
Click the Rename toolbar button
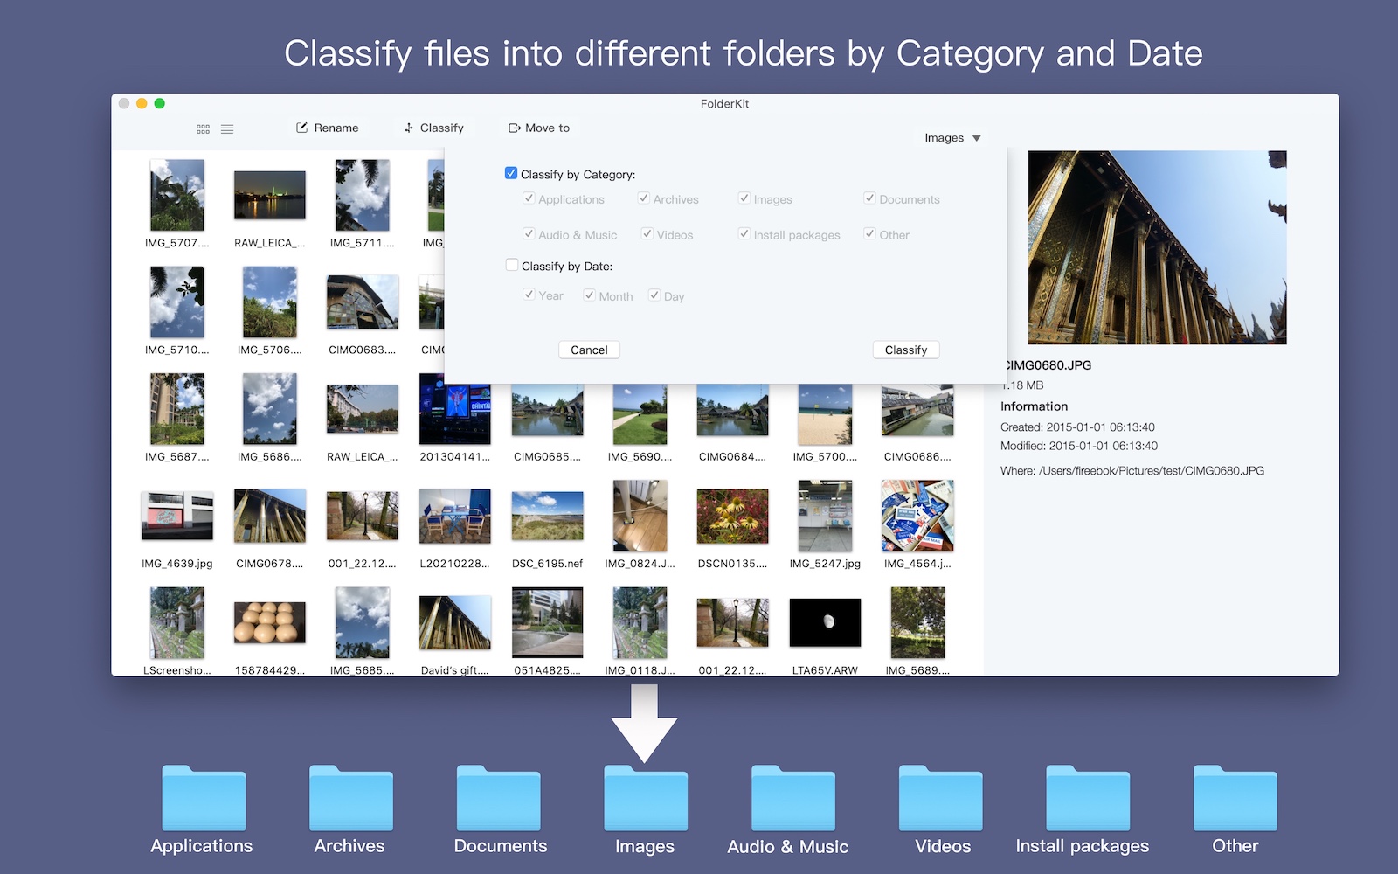328,128
